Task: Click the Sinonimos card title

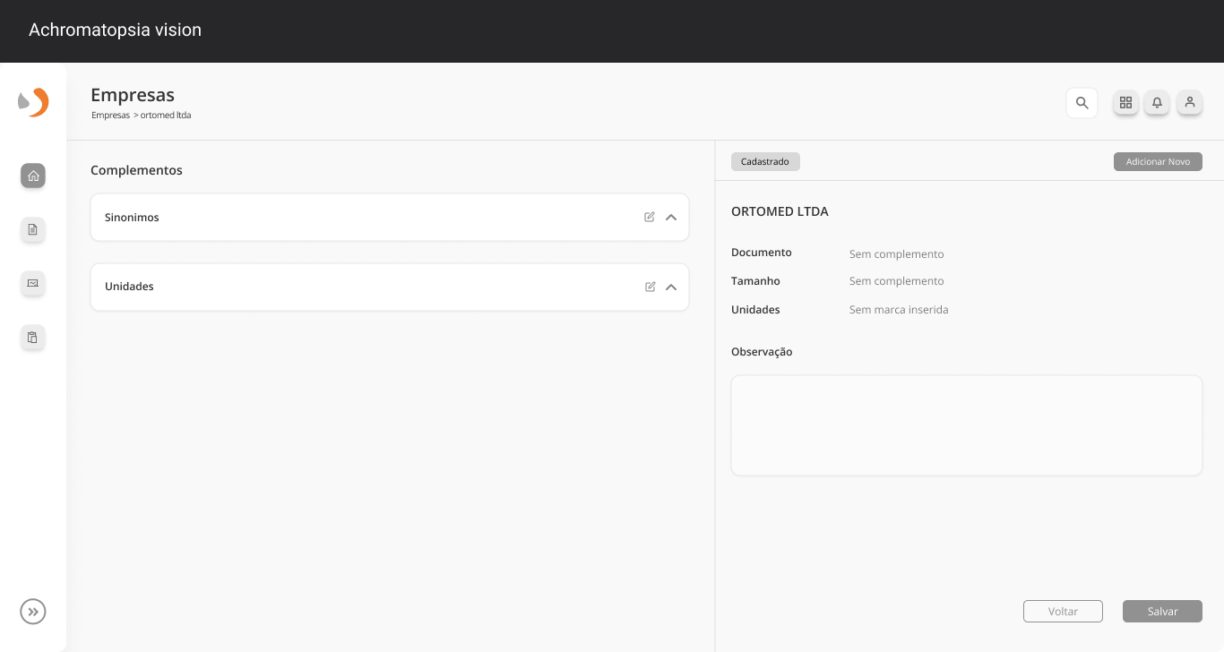Action: coord(132,218)
